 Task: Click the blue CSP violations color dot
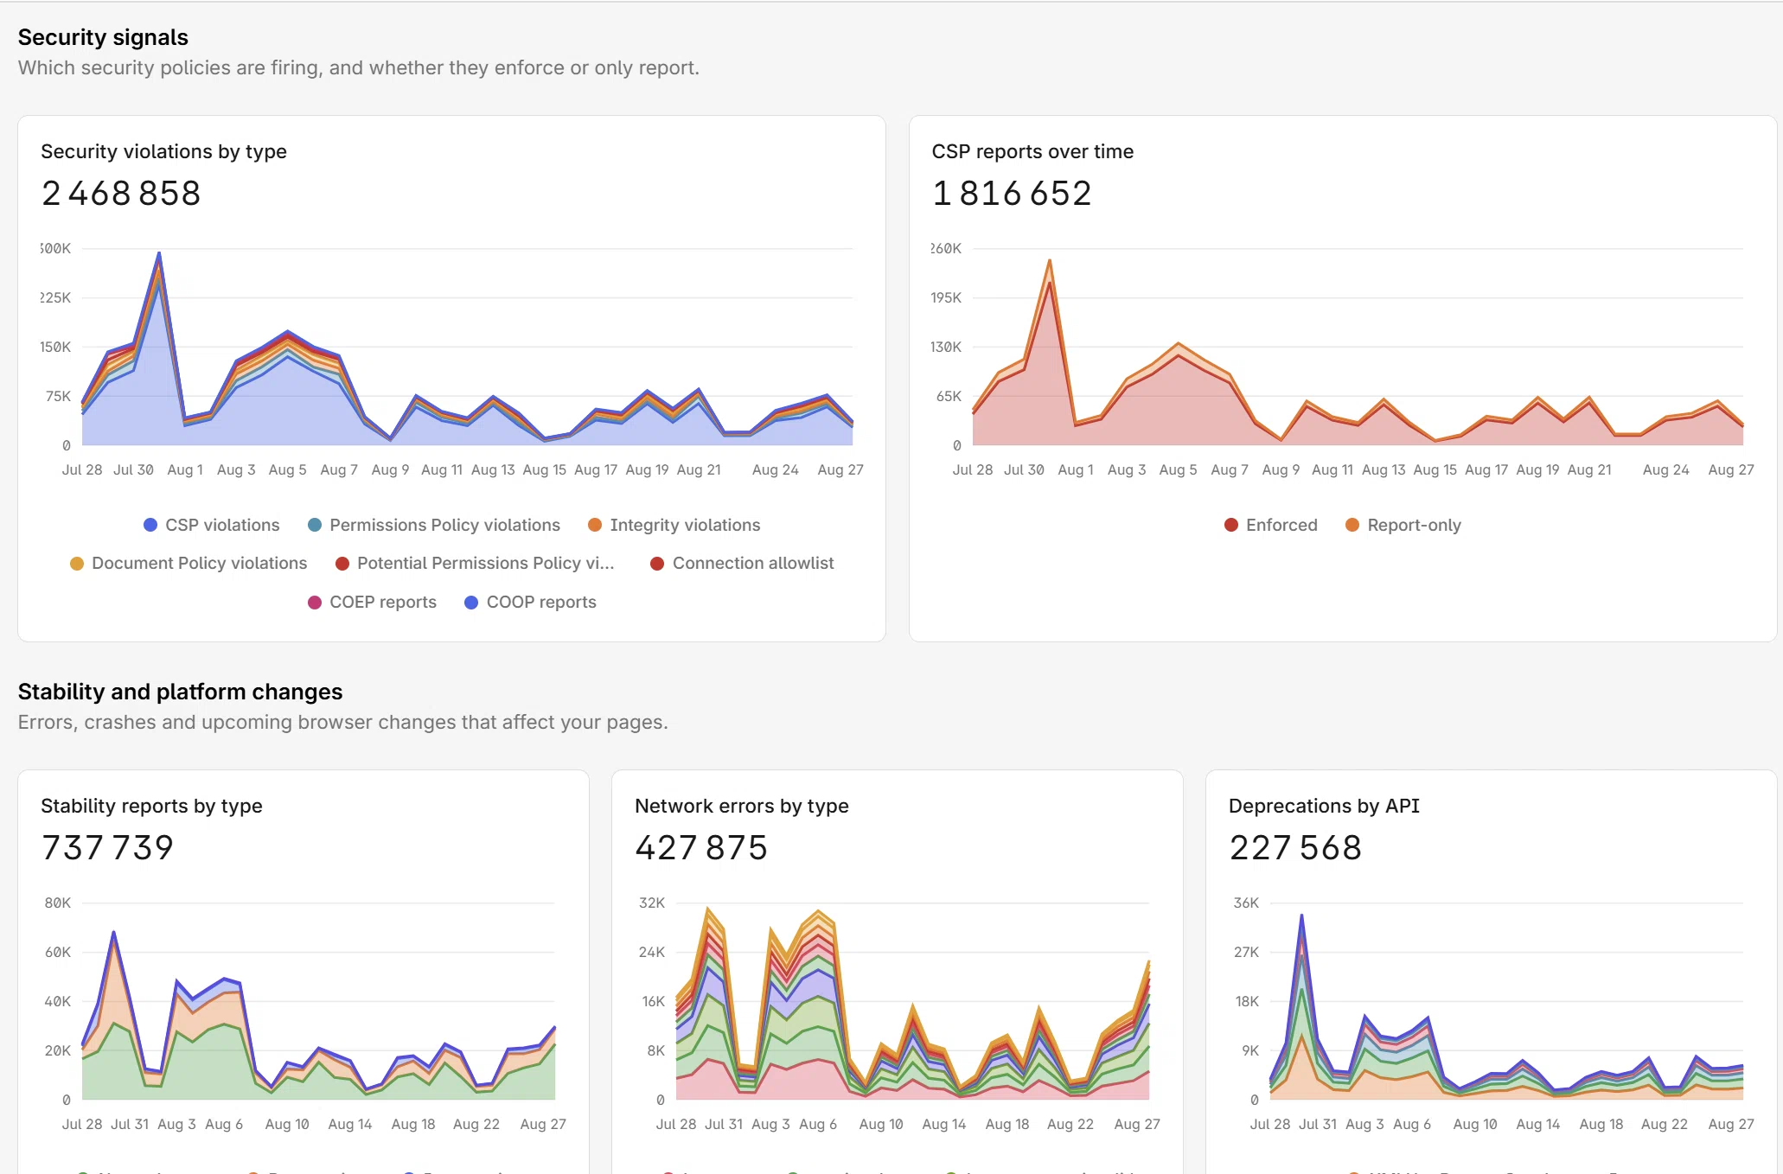pyautogui.click(x=150, y=525)
